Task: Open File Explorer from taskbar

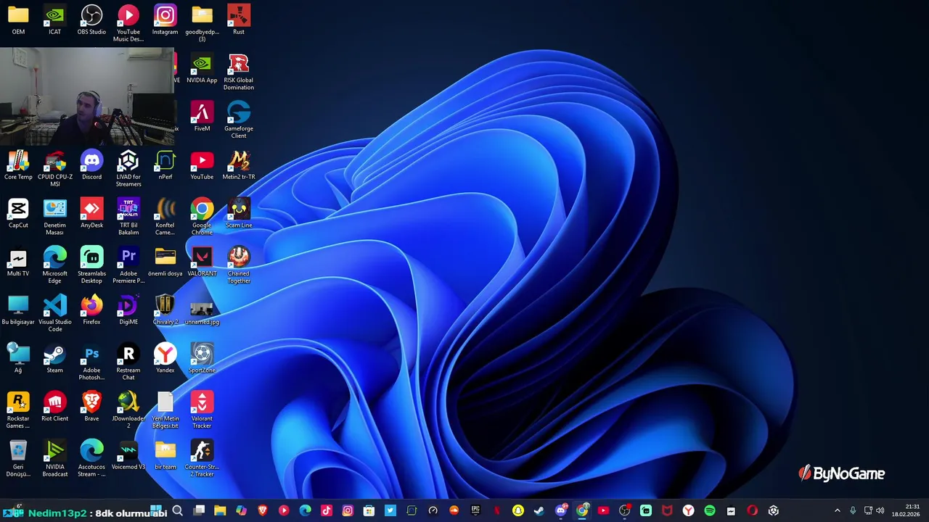Action: (220, 510)
